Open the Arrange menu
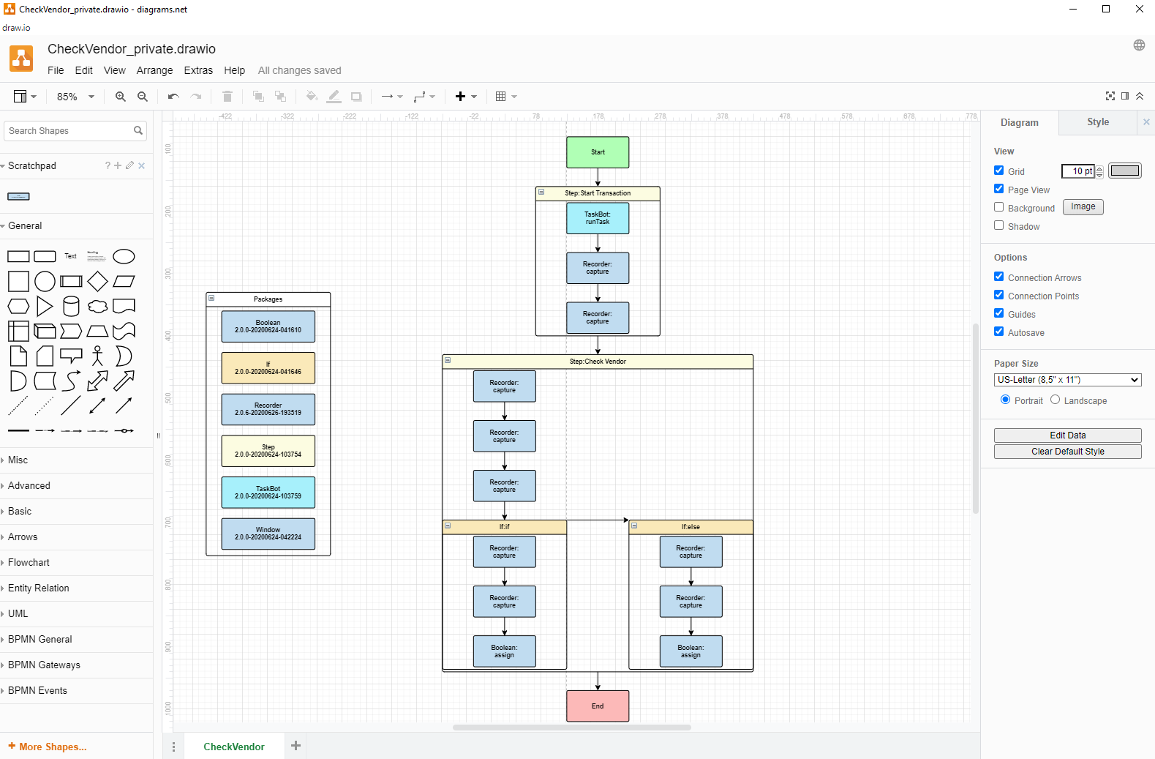1155x759 pixels. pos(154,70)
